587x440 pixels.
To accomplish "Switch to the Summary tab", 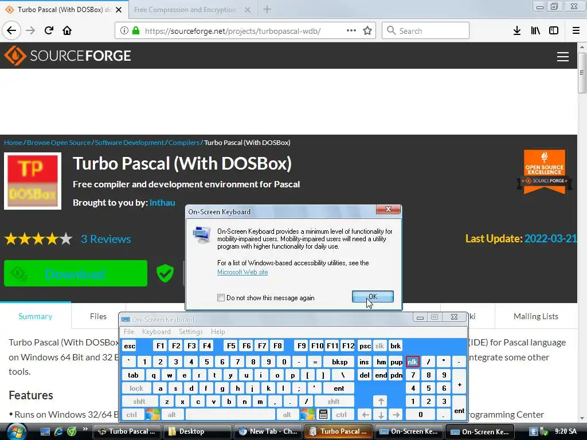I will coord(35,316).
